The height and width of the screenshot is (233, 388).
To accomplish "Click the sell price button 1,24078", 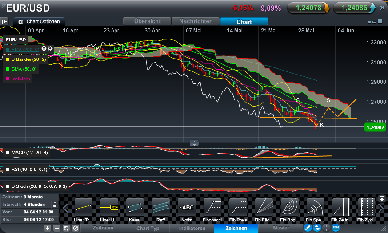I will [x=308, y=8].
